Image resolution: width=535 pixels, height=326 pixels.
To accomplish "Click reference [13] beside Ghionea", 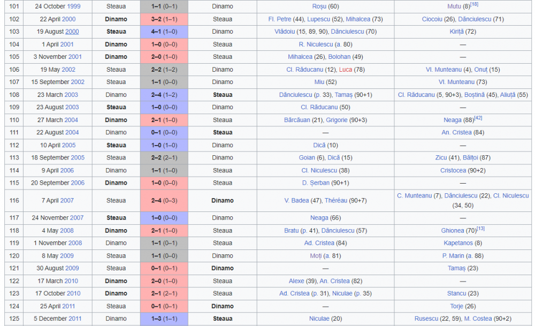I will (x=480, y=229).
